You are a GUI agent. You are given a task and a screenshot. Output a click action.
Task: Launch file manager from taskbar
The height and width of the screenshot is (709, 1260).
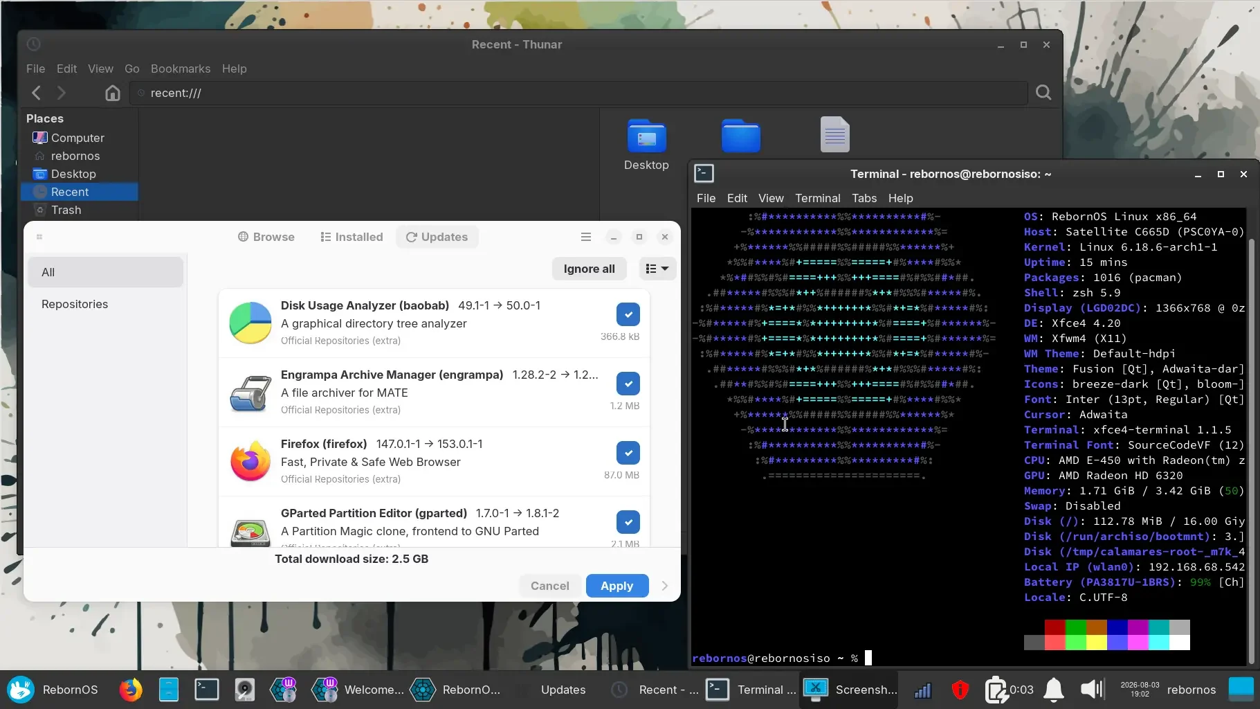point(168,690)
